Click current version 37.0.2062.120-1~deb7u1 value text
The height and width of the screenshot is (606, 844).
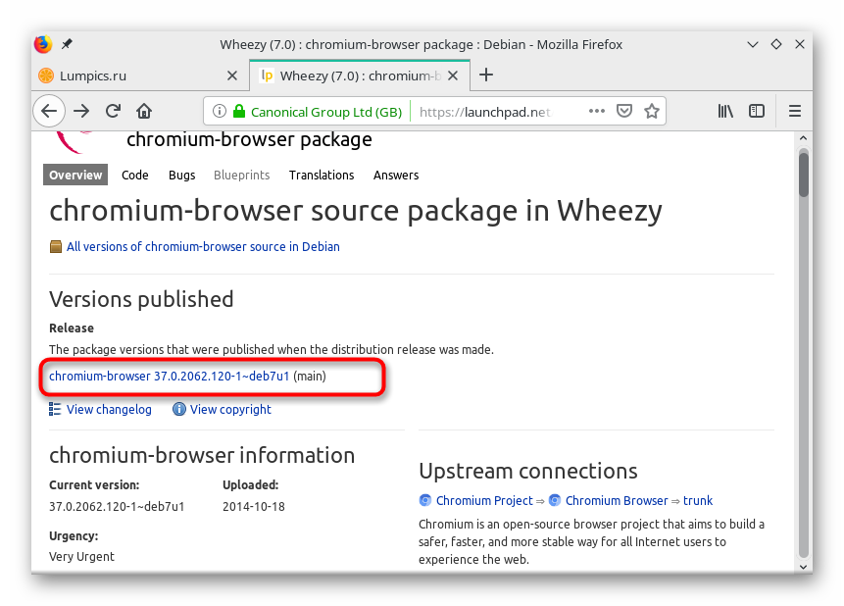click(x=117, y=506)
